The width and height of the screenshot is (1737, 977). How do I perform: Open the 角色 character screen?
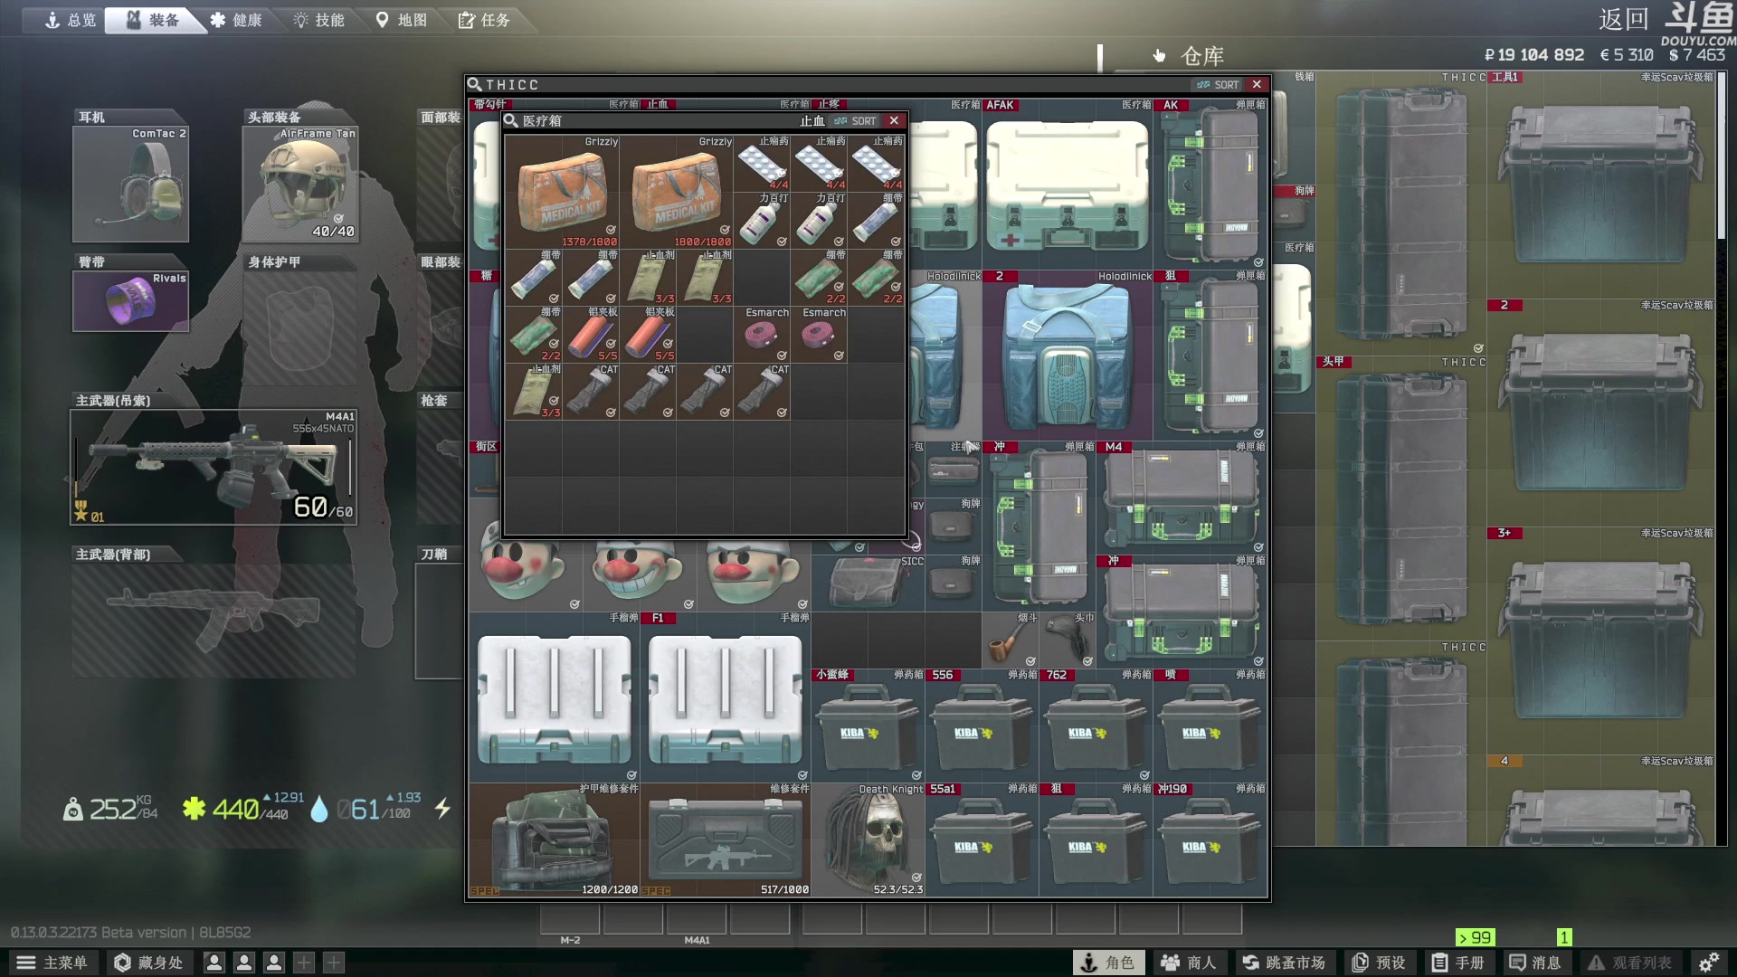coord(1108,963)
